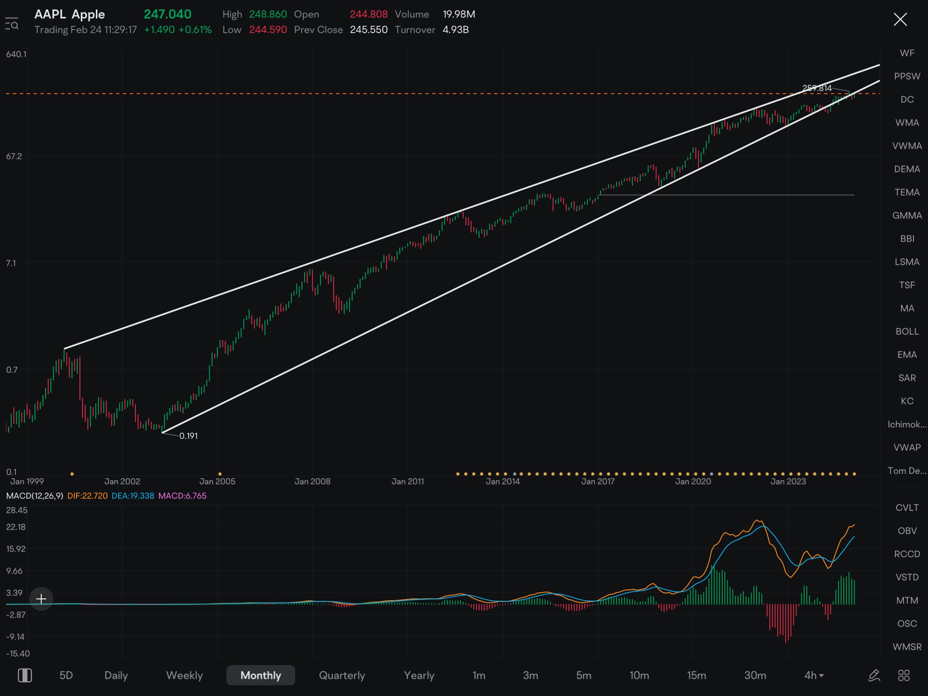The image size is (928, 696).
Task: Tap the yellow event dot near Jan 2005
Action: (220, 474)
